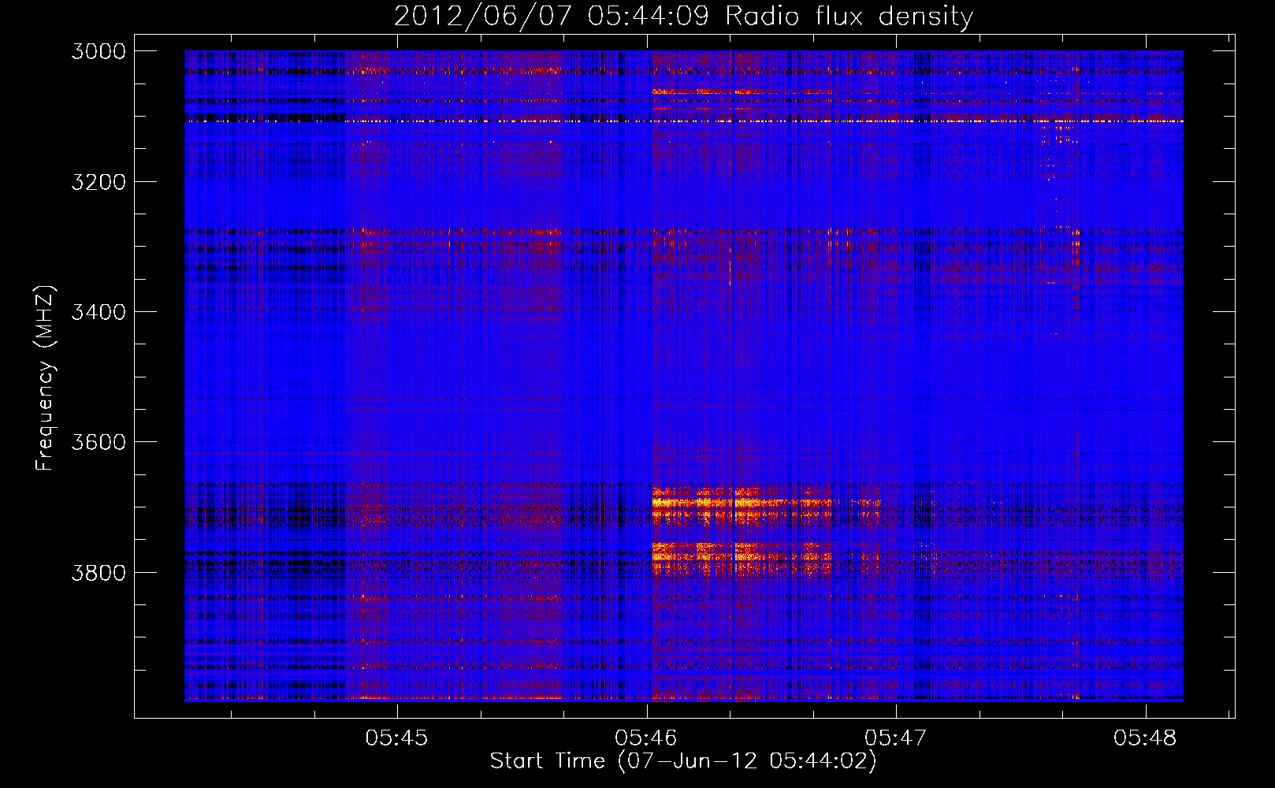
Task: Click the 05:46 time tick label
Action: coord(646,738)
